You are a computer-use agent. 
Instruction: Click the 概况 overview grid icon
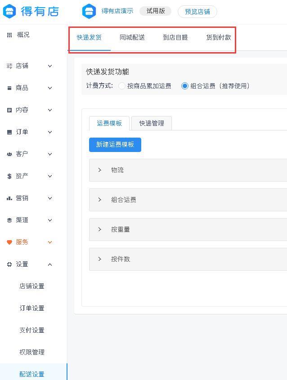coord(9,35)
